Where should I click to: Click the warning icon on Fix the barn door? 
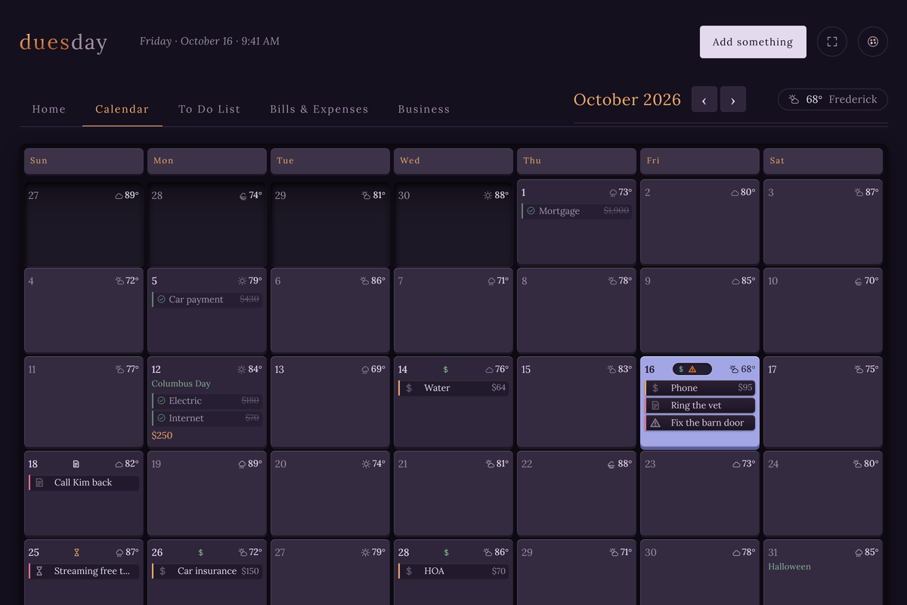point(655,423)
